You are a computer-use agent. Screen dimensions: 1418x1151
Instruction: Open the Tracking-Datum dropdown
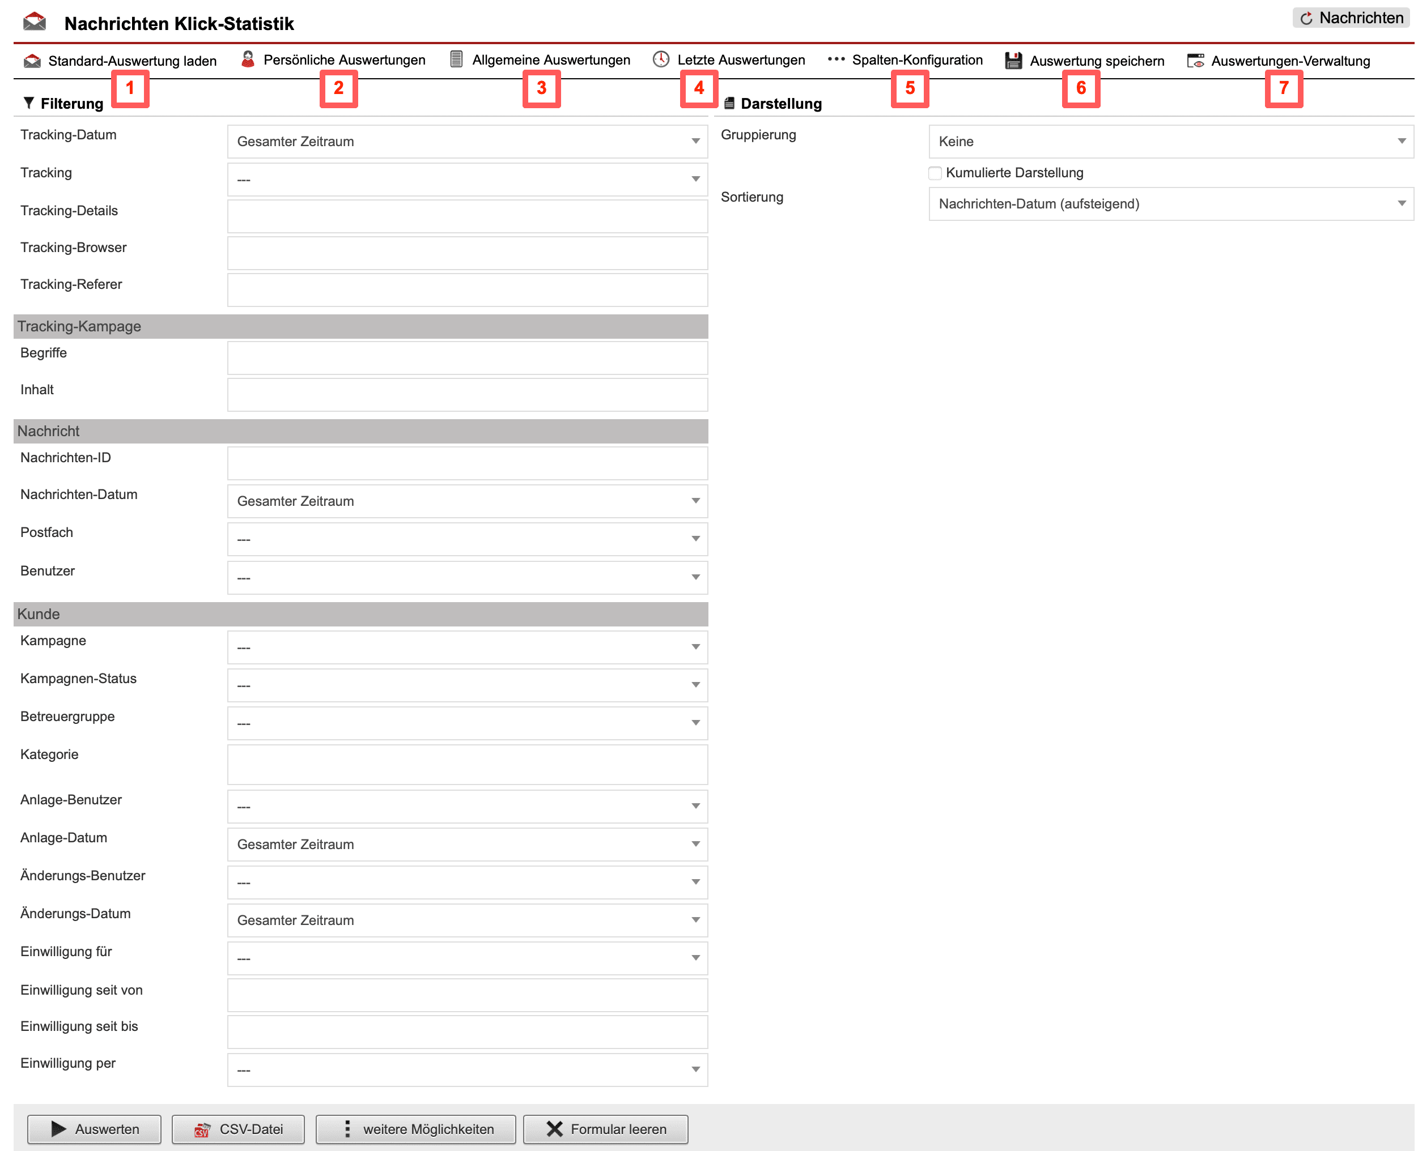[467, 141]
